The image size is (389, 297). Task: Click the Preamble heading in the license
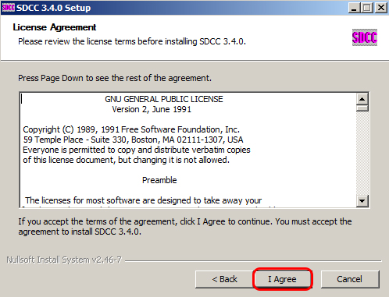tap(159, 180)
